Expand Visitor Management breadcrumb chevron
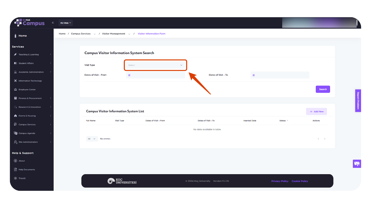The height and width of the screenshot is (208, 371). tap(129, 34)
